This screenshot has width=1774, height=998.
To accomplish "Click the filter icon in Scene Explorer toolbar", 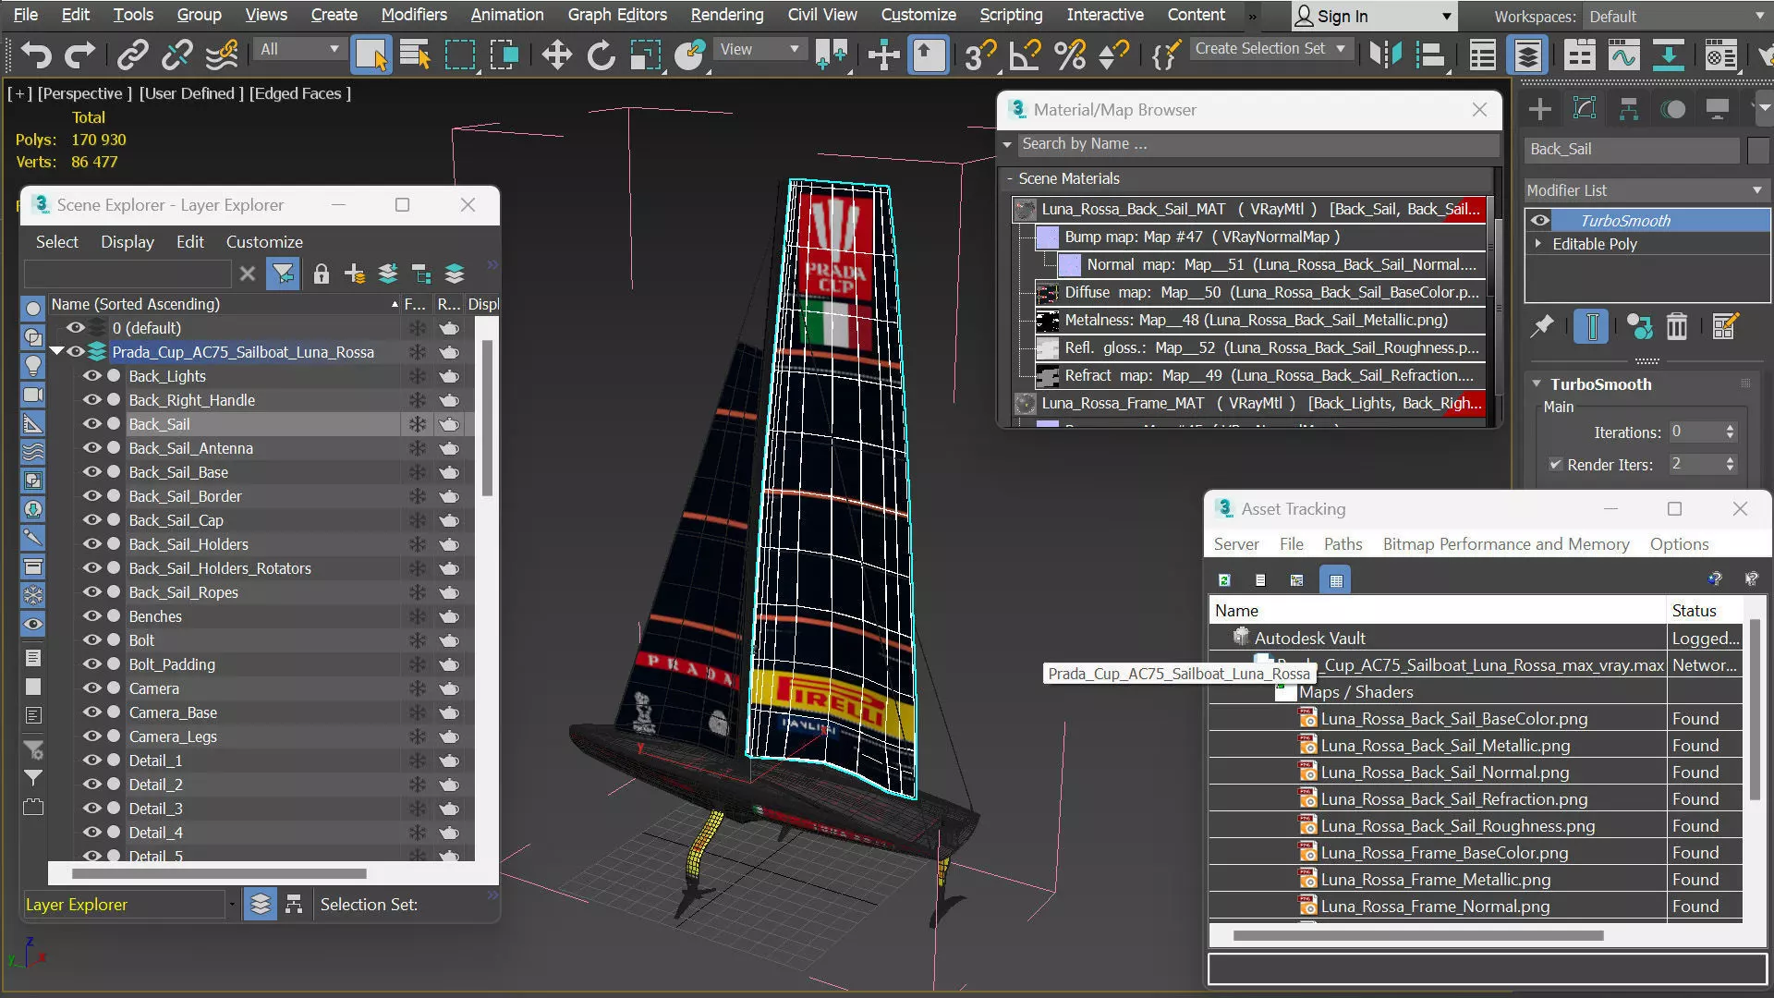I will point(283,274).
